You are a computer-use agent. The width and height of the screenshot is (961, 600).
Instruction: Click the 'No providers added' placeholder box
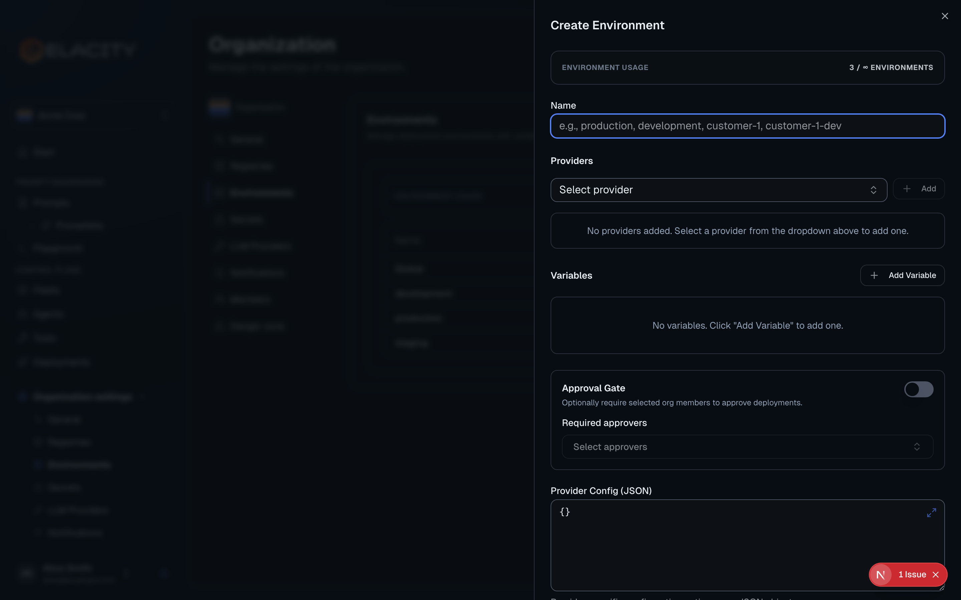747,231
